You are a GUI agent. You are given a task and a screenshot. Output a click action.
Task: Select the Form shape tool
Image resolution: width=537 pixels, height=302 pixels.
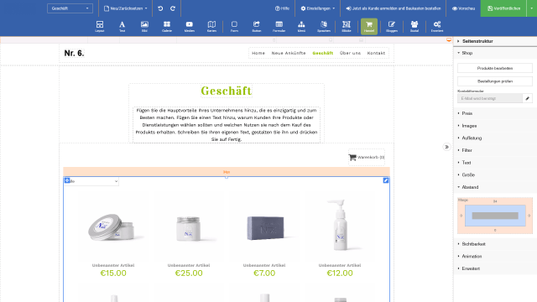coord(234,26)
